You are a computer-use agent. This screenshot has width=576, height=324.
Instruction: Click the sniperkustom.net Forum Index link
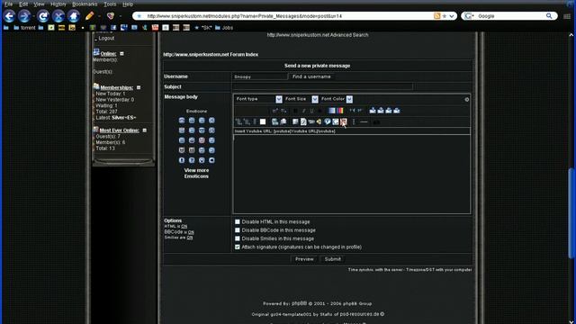[211, 54]
